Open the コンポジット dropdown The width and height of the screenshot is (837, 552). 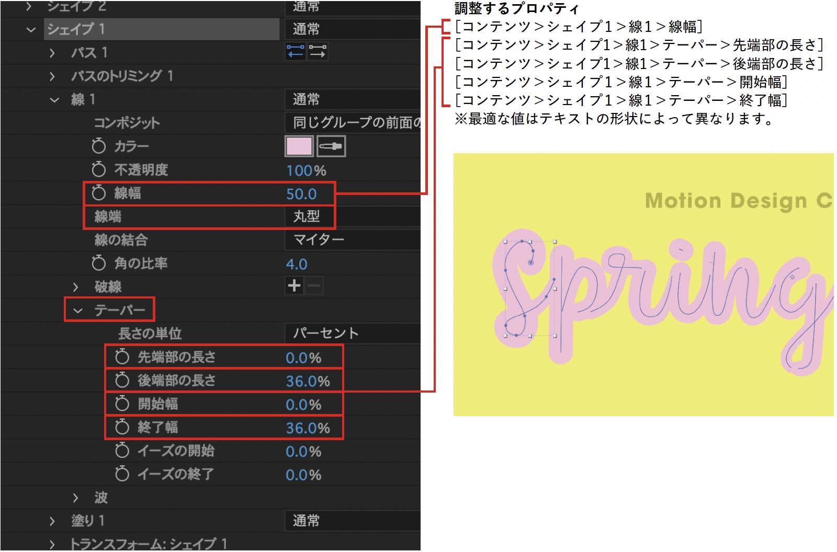coord(353,122)
